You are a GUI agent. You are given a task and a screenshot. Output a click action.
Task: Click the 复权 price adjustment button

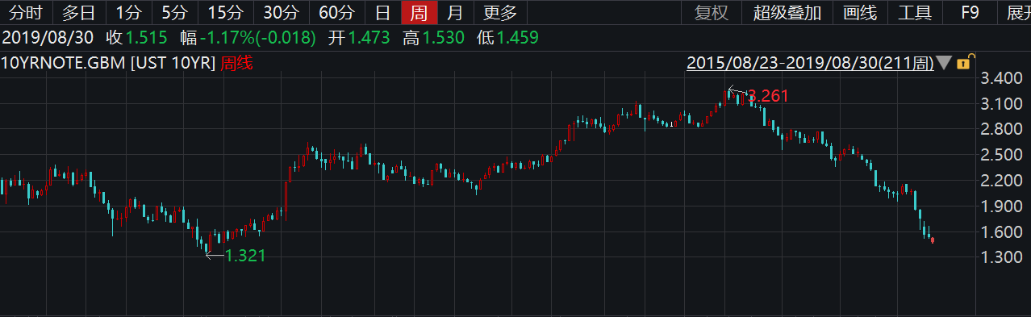pyautogui.click(x=712, y=12)
